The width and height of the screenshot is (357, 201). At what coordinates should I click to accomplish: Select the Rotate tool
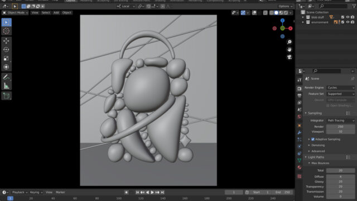[6, 50]
